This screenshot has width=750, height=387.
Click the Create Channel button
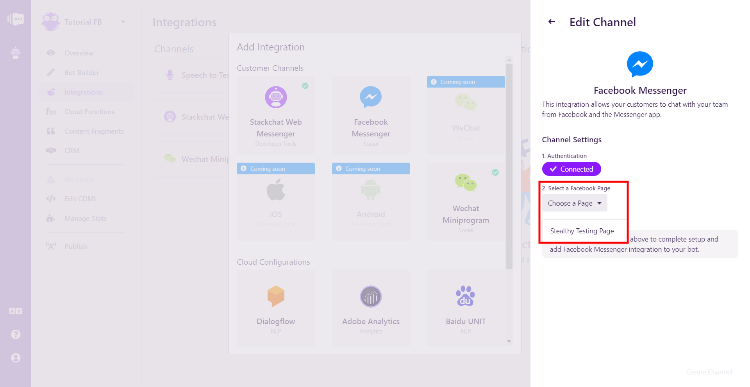(709, 372)
